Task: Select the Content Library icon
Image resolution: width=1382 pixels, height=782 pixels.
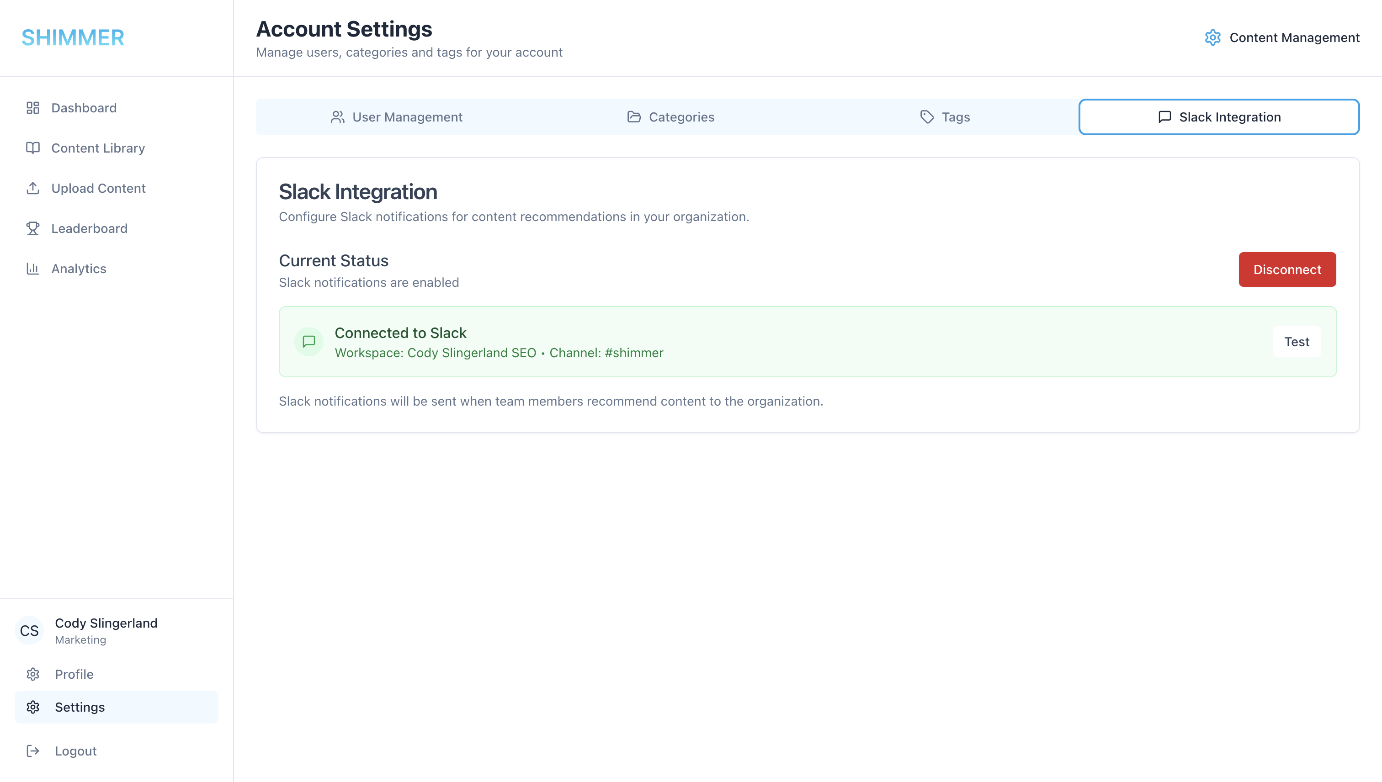Action: [x=33, y=148]
